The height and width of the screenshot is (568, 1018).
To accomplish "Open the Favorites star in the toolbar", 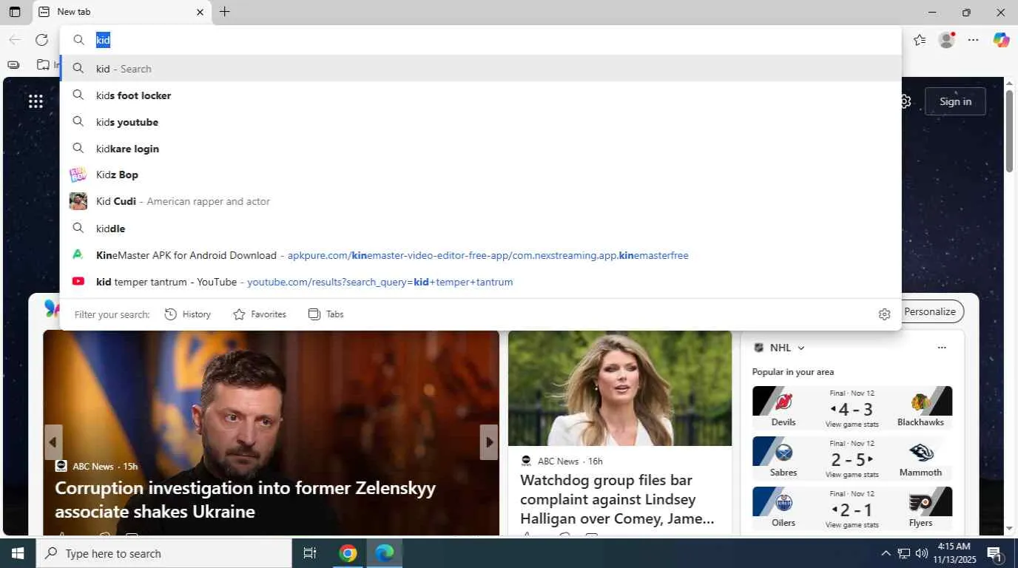I will click(x=920, y=40).
